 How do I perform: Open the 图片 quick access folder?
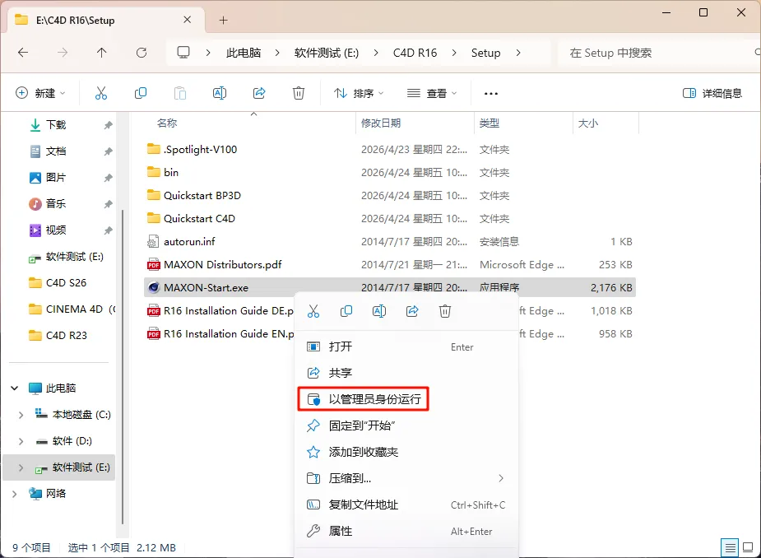[56, 177]
